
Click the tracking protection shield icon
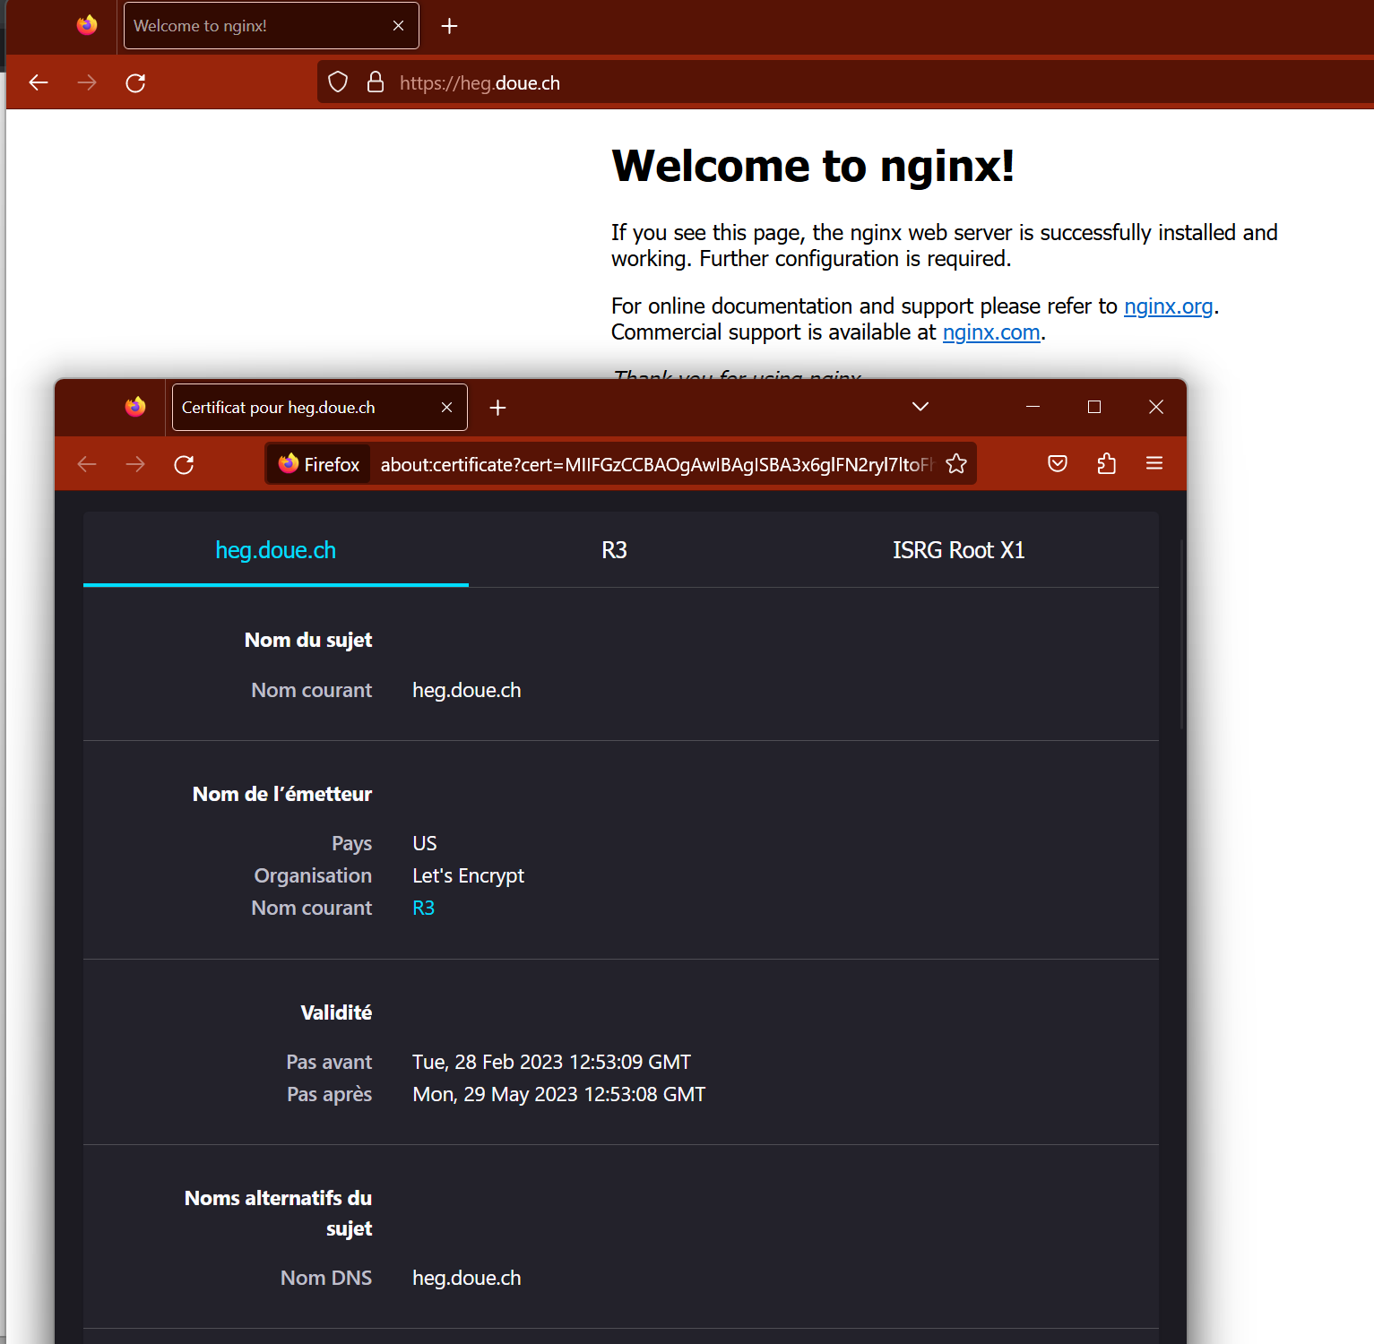338,82
